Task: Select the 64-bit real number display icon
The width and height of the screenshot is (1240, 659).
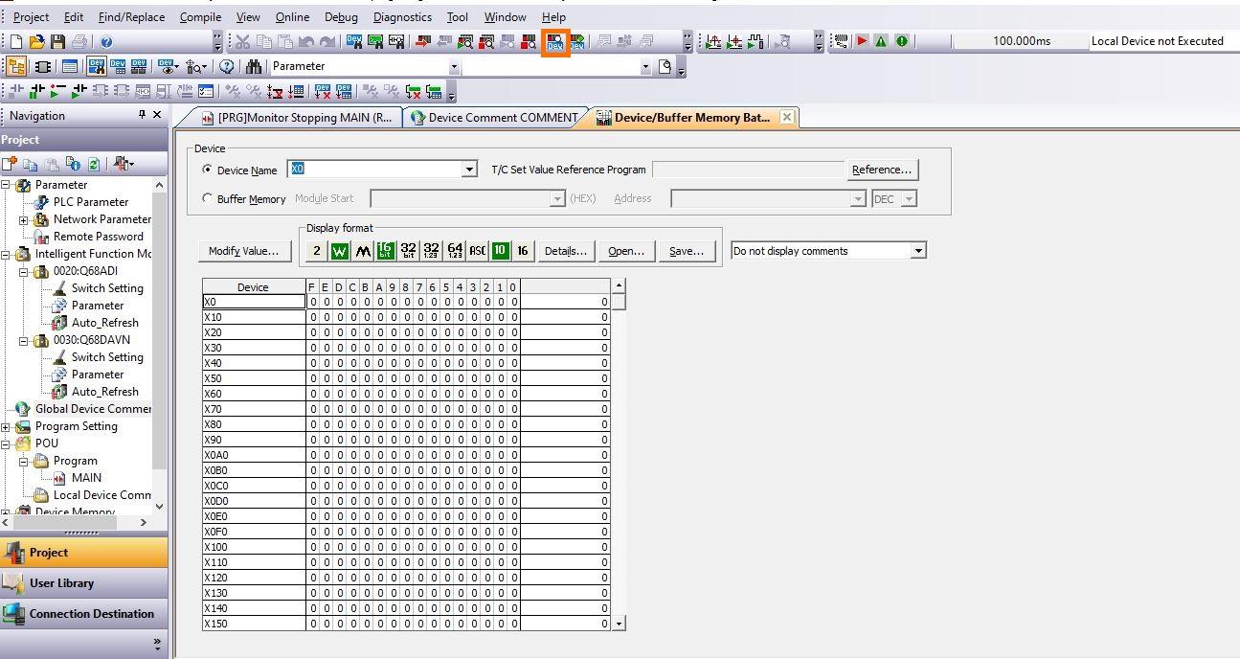Action: pos(455,250)
